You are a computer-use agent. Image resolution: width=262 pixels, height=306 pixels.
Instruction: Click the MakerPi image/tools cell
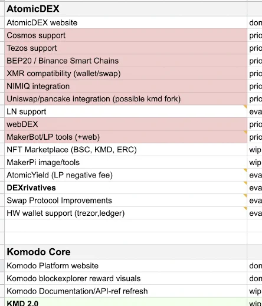coord(126,162)
